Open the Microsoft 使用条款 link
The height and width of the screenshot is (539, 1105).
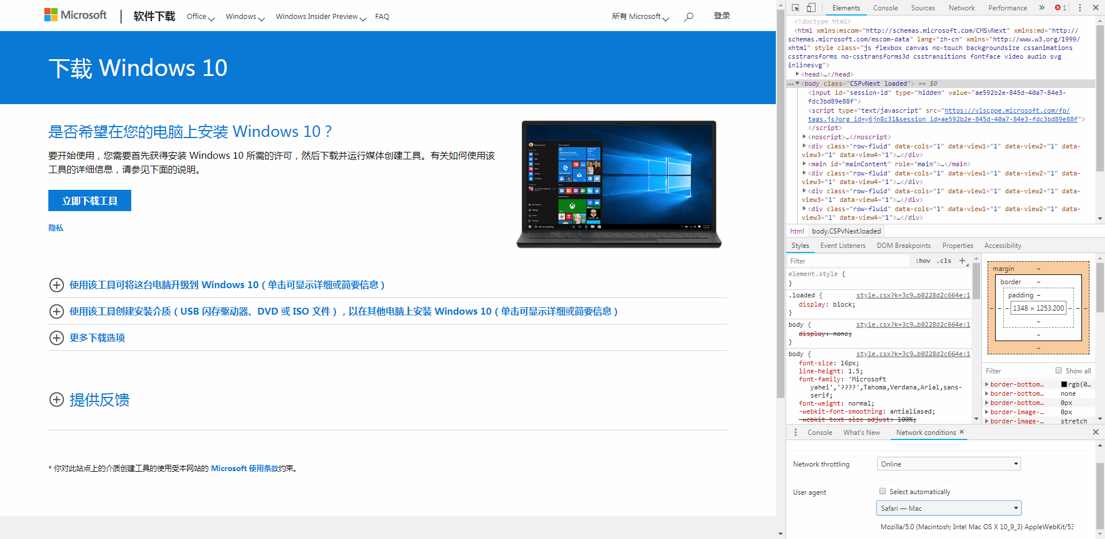click(x=245, y=468)
